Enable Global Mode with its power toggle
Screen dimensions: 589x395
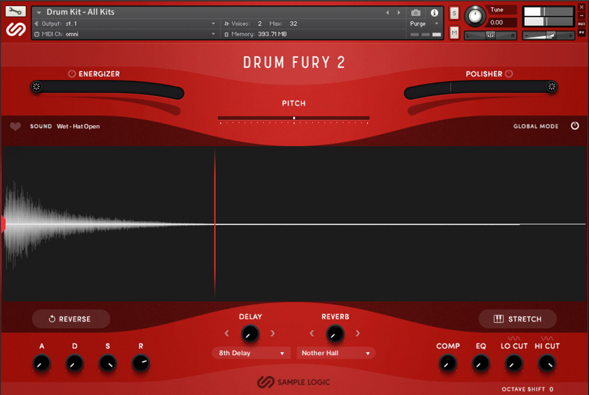coord(575,125)
